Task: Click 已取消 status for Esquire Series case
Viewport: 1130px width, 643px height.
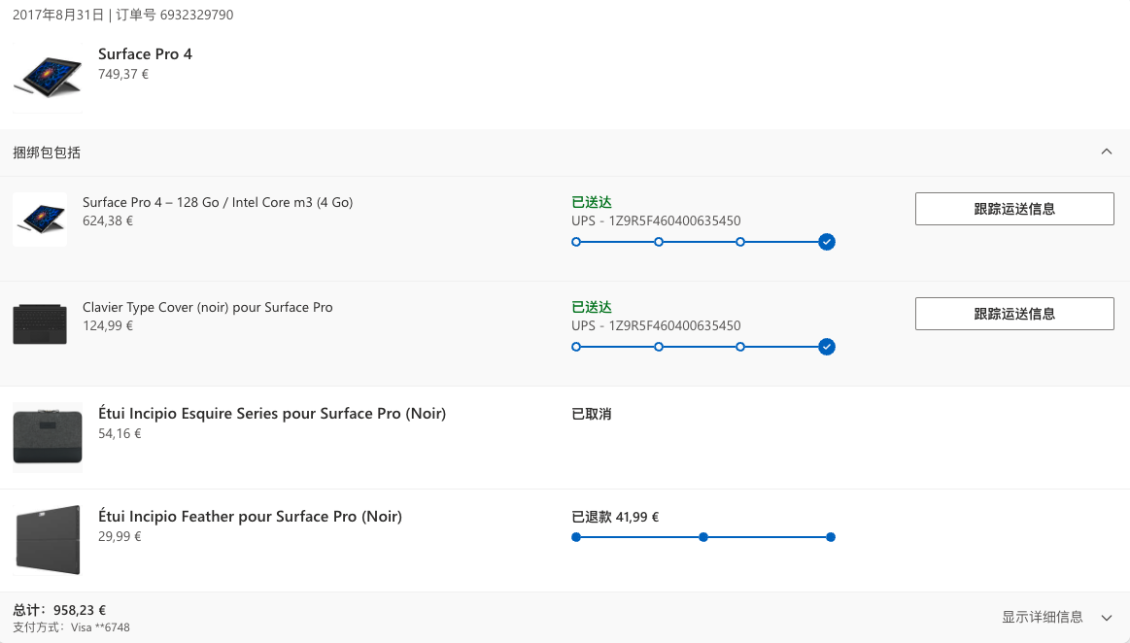Action: point(592,414)
